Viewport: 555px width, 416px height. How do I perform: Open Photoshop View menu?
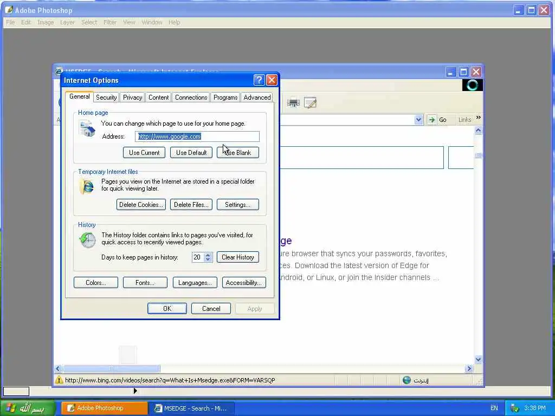click(x=129, y=22)
